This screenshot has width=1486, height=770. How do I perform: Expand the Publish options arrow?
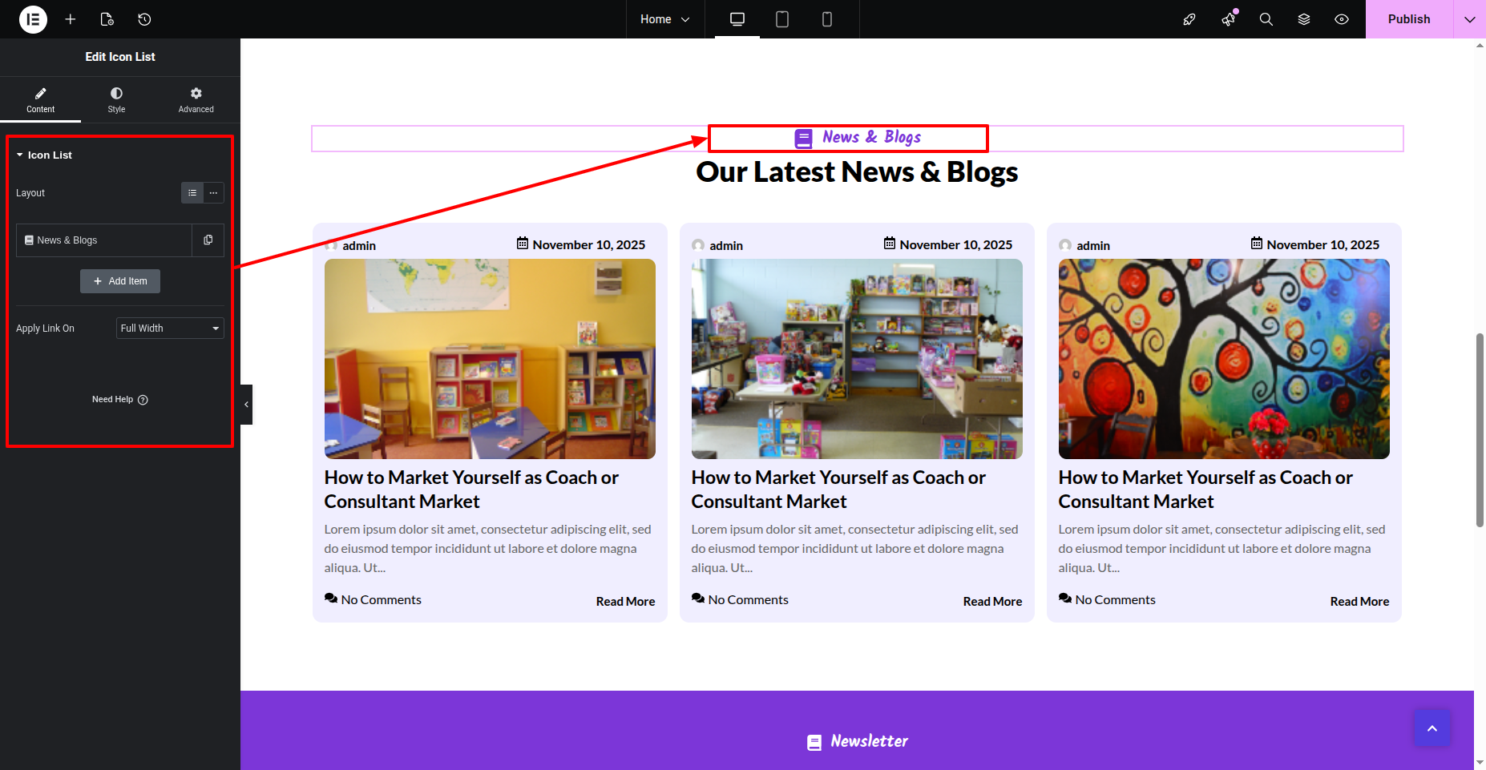[1469, 19]
